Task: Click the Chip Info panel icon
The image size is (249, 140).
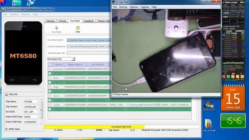Action: (6, 94)
